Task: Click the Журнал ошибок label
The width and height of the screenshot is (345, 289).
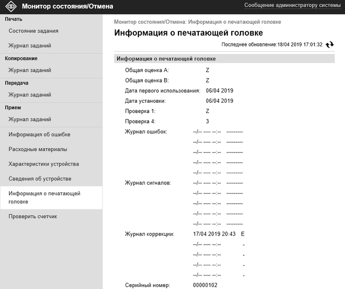Action: [146, 132]
